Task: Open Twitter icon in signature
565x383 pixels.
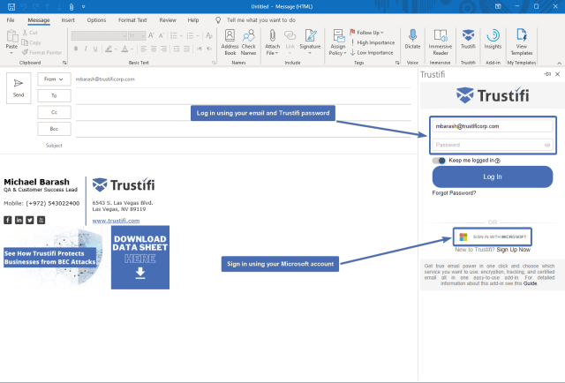Action: pos(30,220)
